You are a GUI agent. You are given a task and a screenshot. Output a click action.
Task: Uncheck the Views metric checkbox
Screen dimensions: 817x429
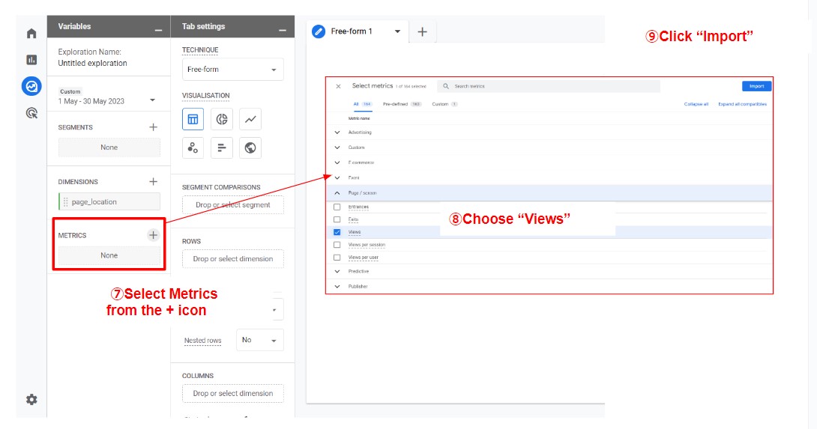click(x=337, y=232)
